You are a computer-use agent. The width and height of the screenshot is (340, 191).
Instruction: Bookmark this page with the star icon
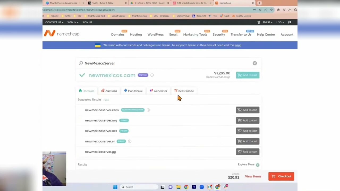pyautogui.click(x=271, y=10)
